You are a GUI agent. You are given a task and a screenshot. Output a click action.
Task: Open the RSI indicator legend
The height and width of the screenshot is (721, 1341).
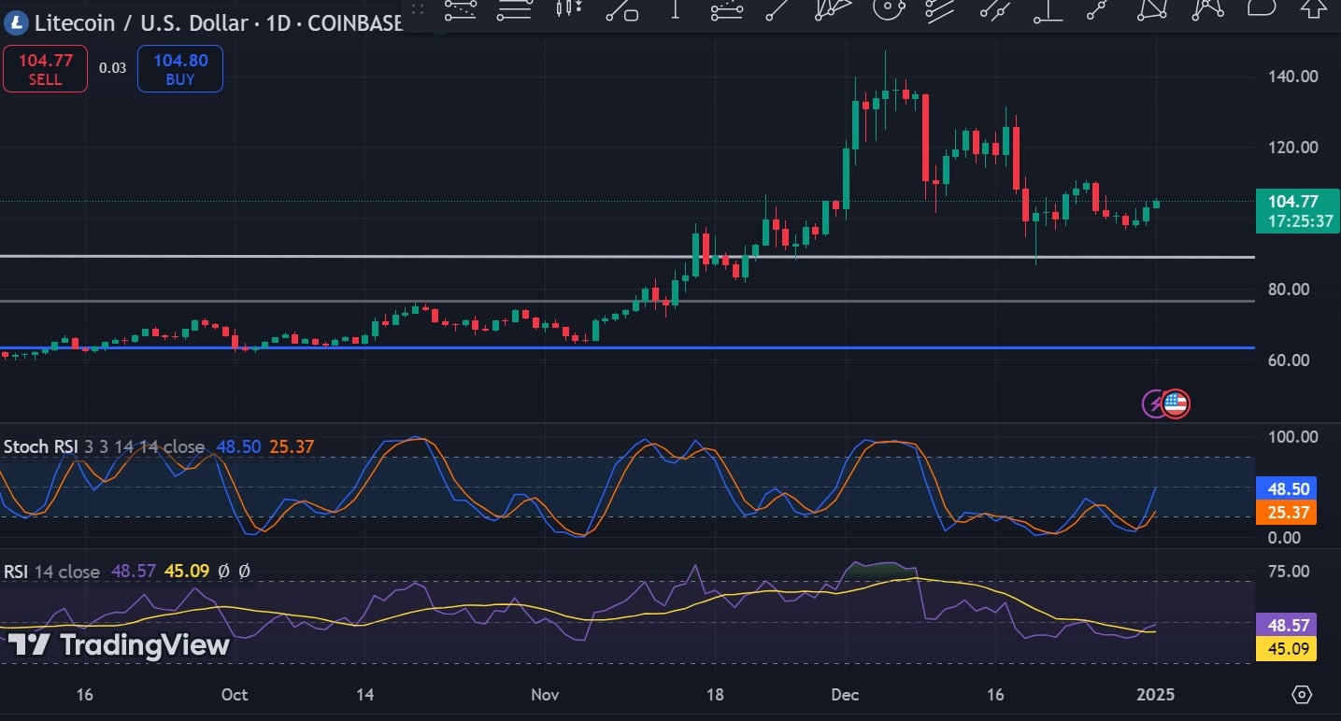click(x=16, y=571)
